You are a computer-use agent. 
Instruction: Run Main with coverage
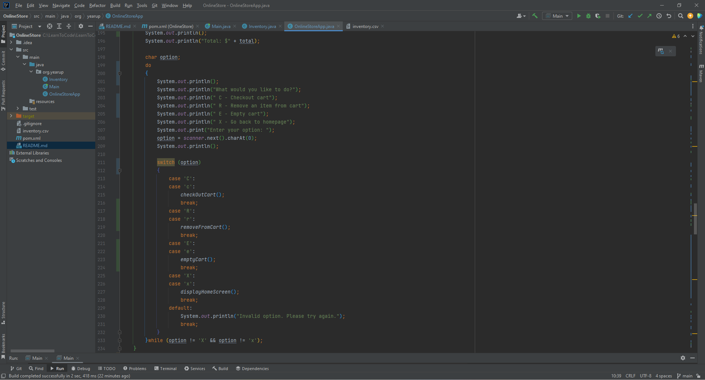[x=598, y=16]
